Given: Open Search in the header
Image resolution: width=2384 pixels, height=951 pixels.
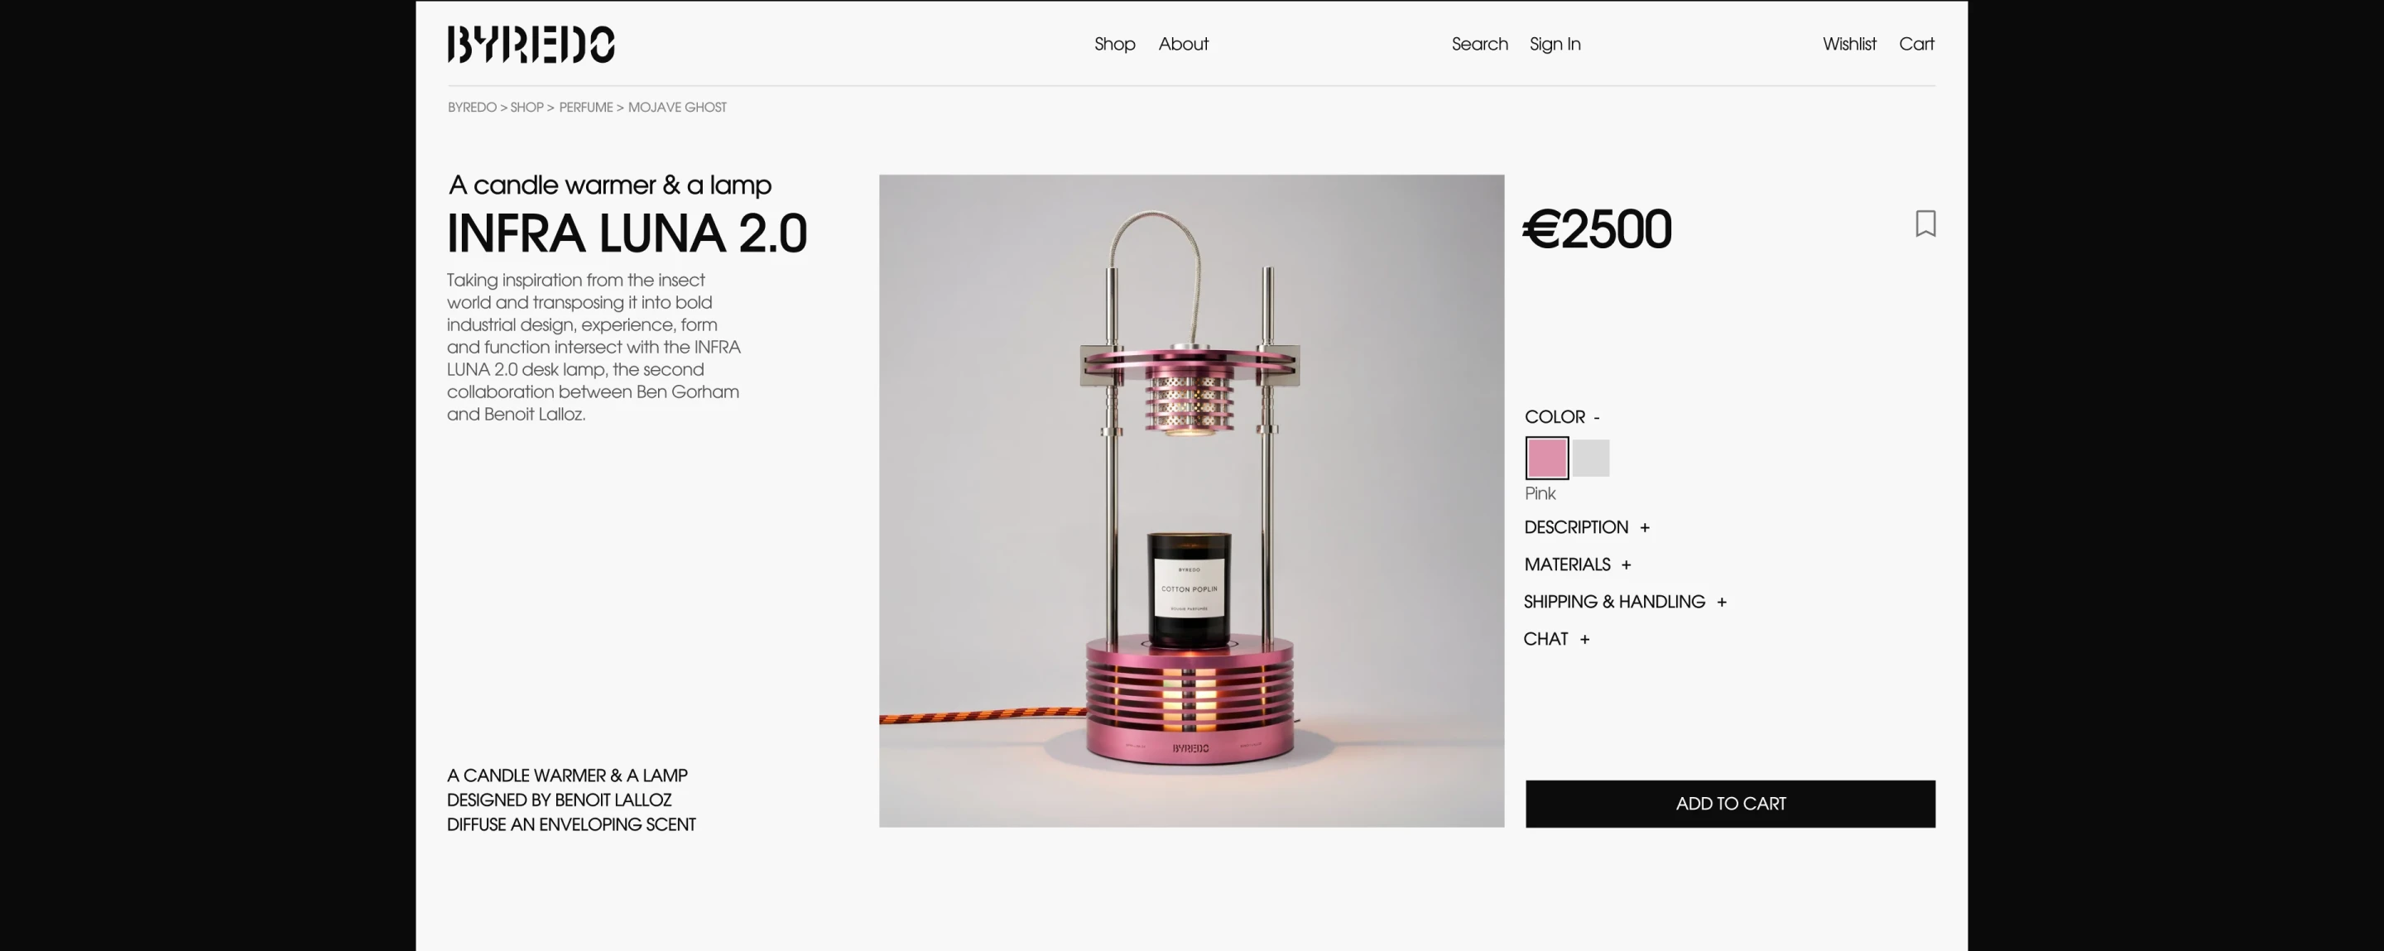Looking at the screenshot, I should click(1479, 45).
